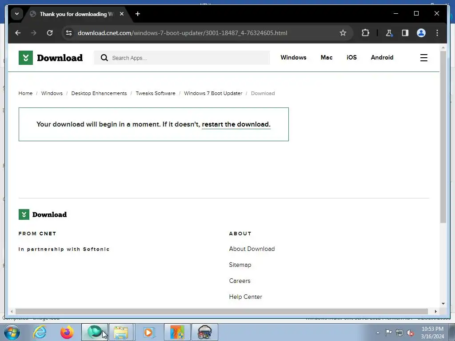Reload the current page
Viewport: 455px width, 341px height.
coord(50,33)
